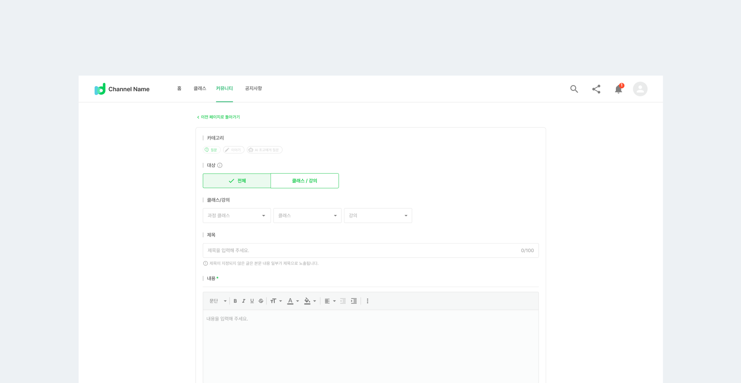Choose the 질문 category chip

(x=211, y=150)
